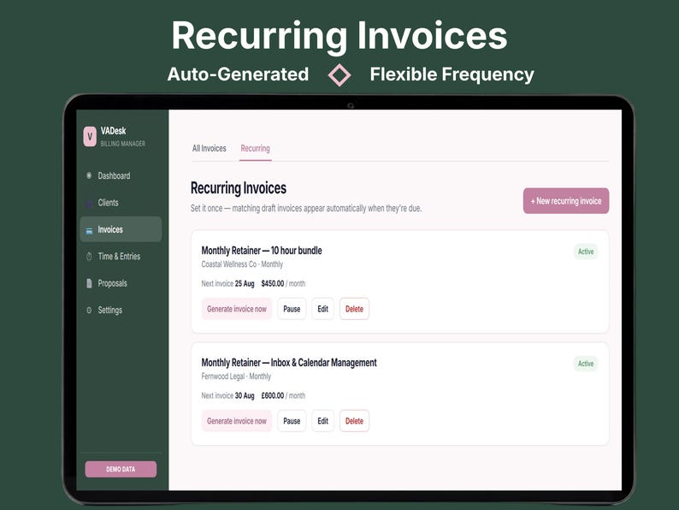Click the '25 Aug' next invoice date
This screenshot has width=679, height=510.
(x=245, y=283)
